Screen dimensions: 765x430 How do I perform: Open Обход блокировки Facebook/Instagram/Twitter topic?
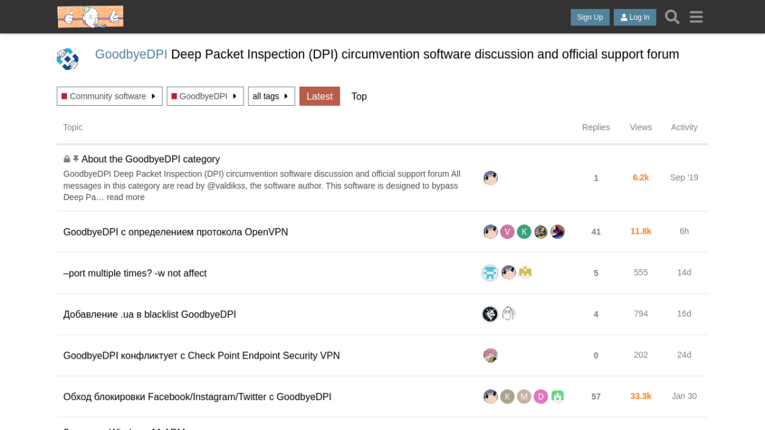197,397
